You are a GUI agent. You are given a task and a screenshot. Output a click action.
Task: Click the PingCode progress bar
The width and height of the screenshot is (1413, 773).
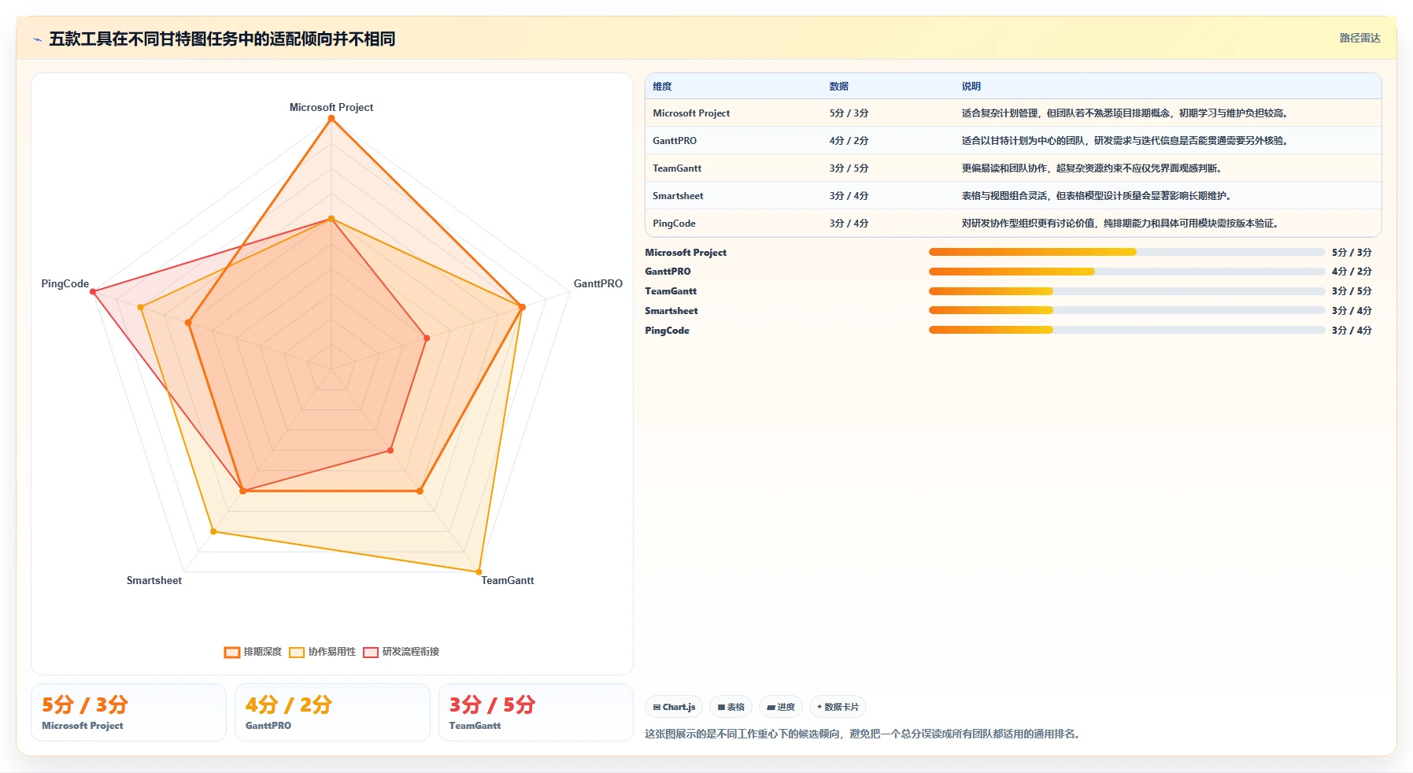(1127, 330)
